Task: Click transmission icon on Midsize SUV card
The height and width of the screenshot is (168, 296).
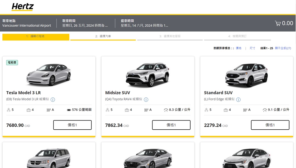Action: point(146,110)
